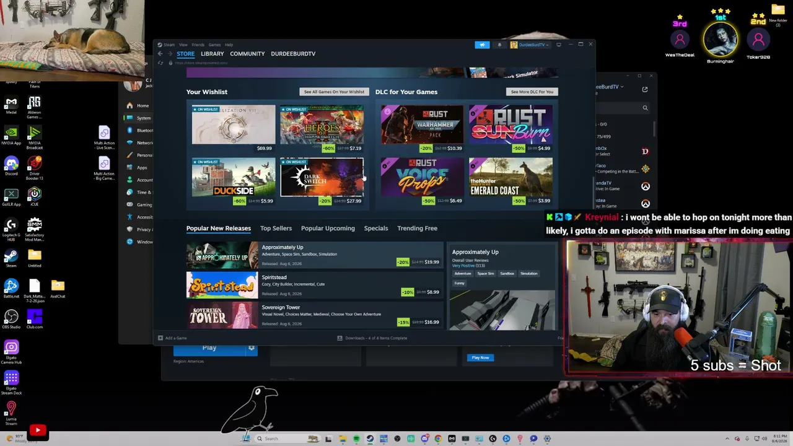Open Home in the Settings sidebar
Viewport: 793px width, 446px height.
tap(142, 106)
